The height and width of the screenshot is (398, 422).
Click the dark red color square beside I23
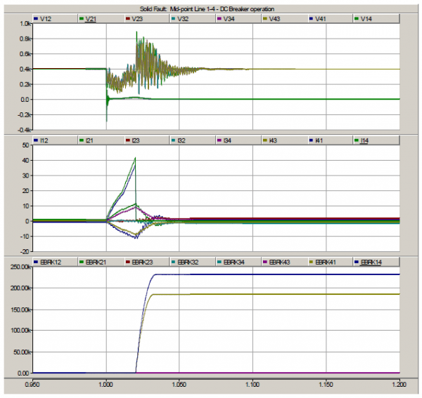[x=128, y=140]
